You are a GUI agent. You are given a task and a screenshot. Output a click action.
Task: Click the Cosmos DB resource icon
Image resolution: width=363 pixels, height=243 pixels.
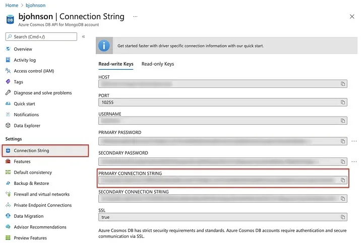(x=10, y=20)
